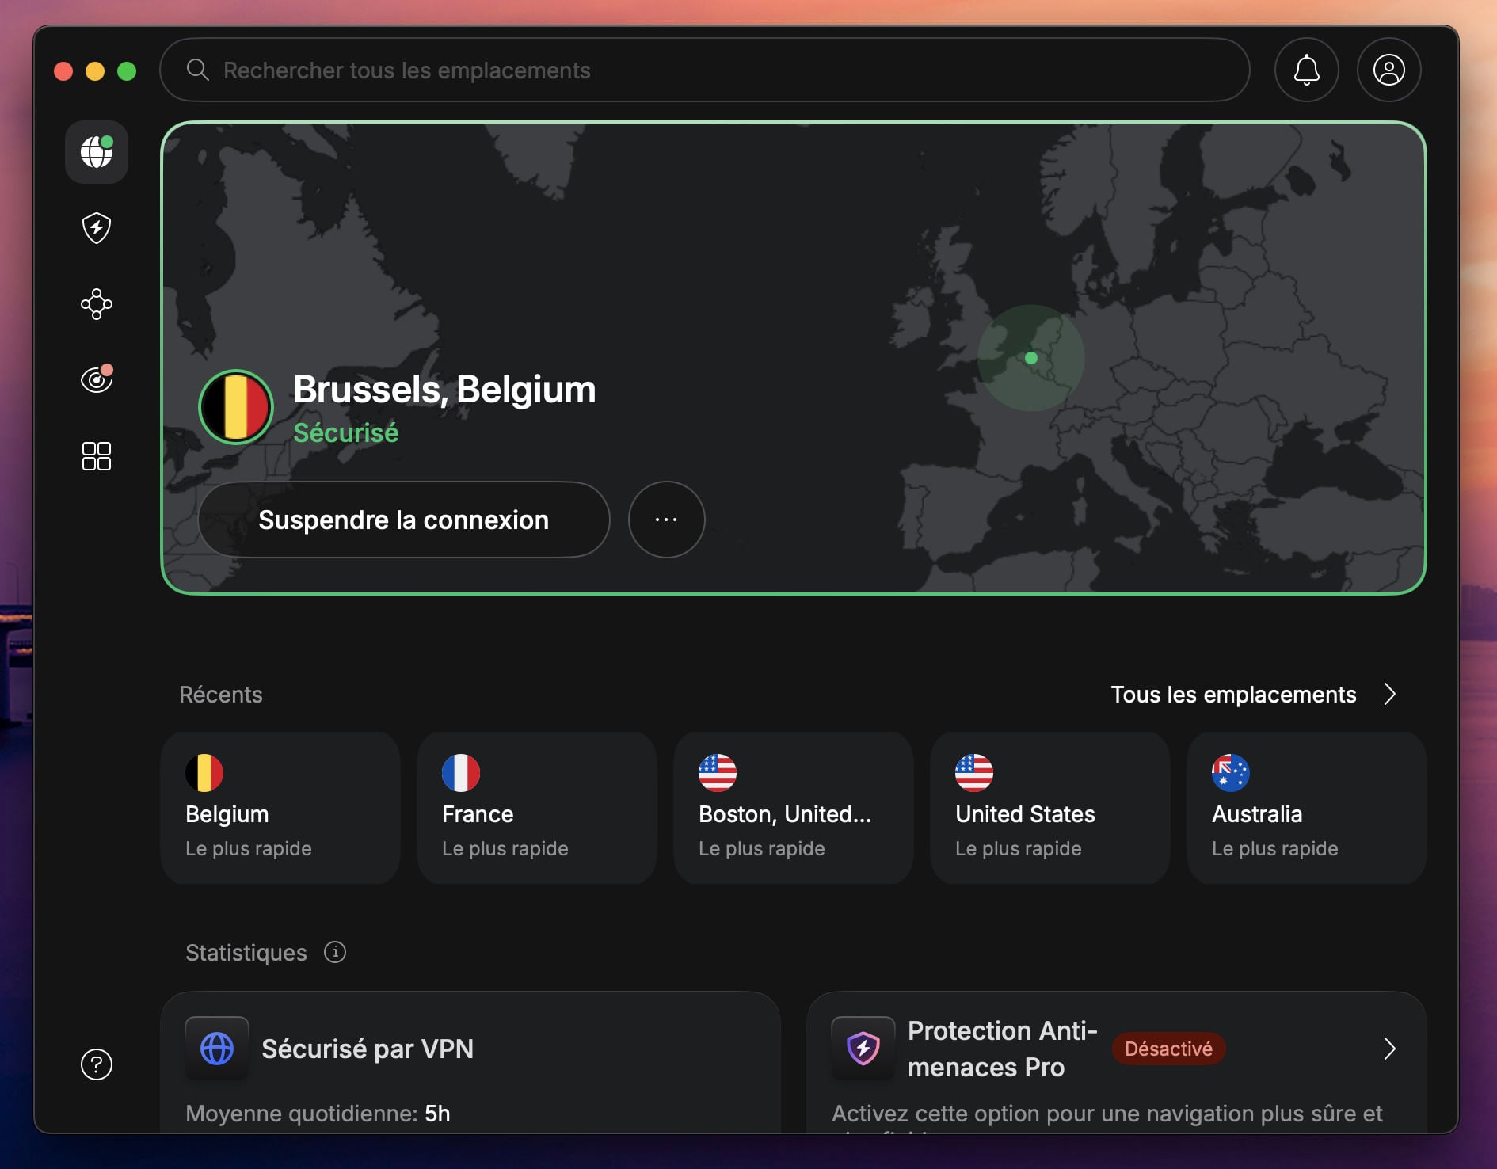1497x1169 pixels.
Task: View Dark Web Monitor alerts
Action: click(96, 379)
